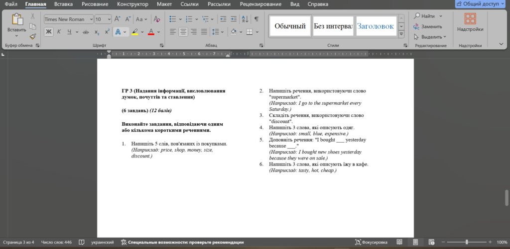Click the Shading paint bucket icon
Screen dimensions: 510x249
click(233, 32)
